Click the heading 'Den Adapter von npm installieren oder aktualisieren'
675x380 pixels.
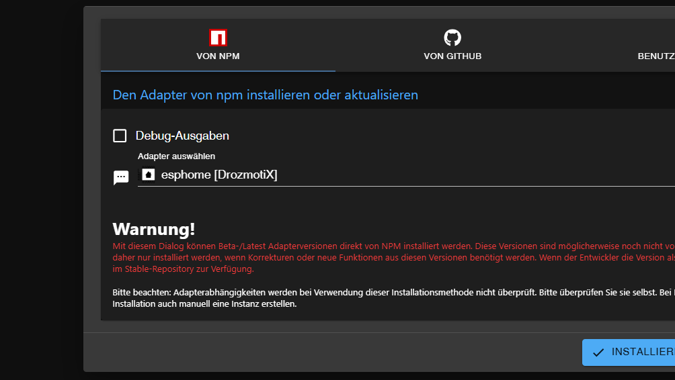265,95
